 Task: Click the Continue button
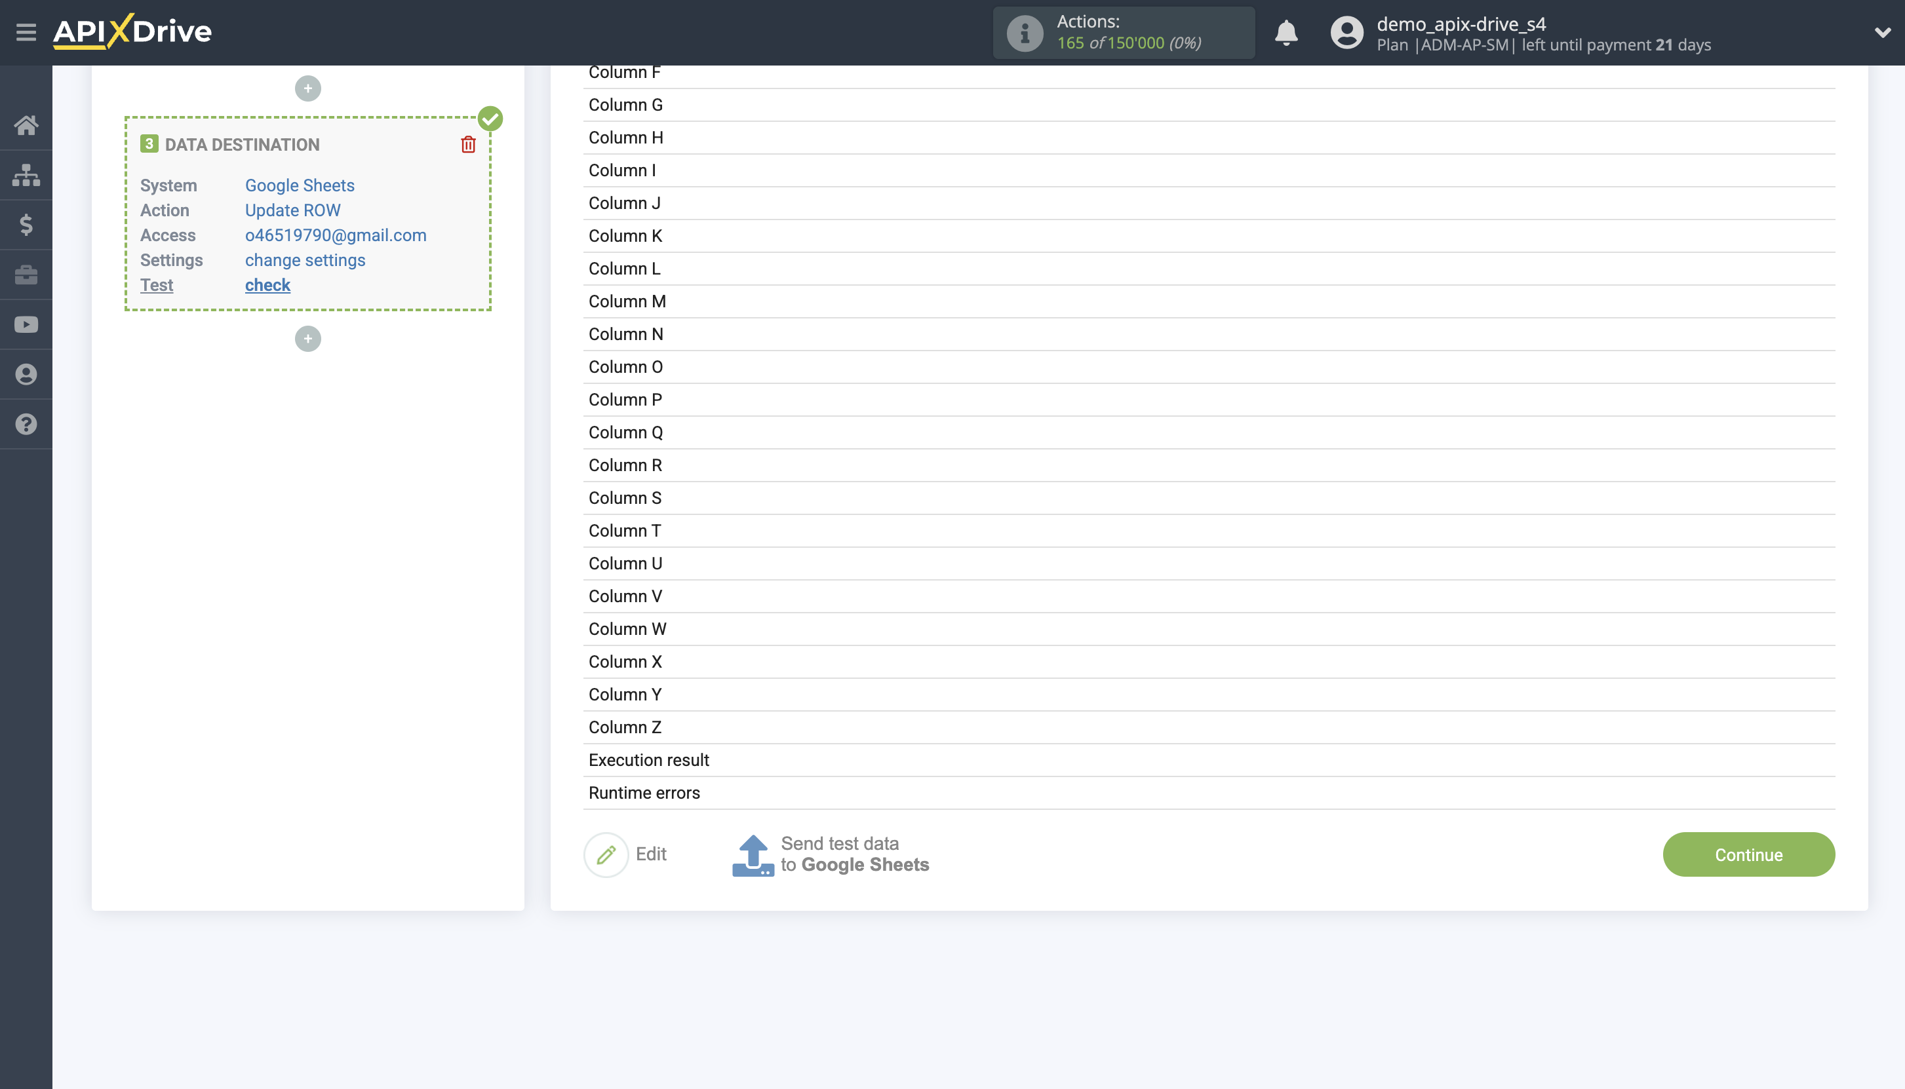point(1748,854)
